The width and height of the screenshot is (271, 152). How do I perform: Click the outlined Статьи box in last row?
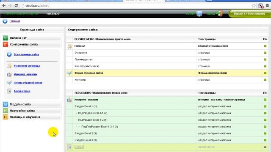point(79,147)
